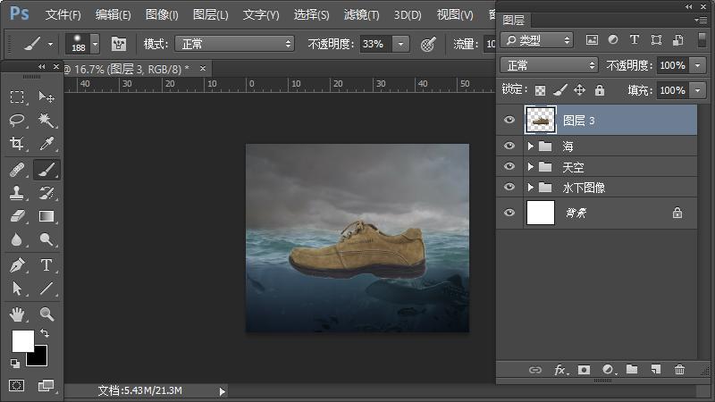Pick the Dodge tool
The height and width of the screenshot is (402, 715).
coord(46,239)
